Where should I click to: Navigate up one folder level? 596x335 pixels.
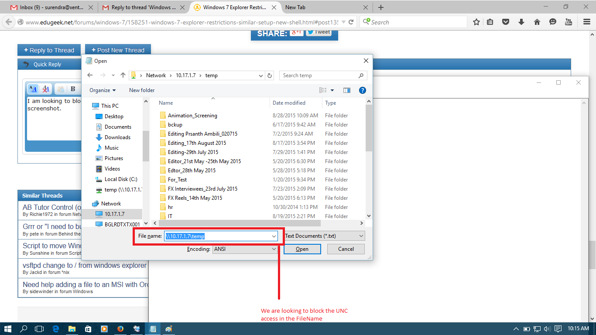click(123, 75)
